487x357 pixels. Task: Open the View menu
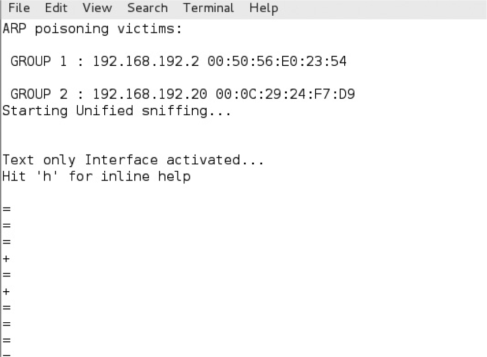[97, 8]
